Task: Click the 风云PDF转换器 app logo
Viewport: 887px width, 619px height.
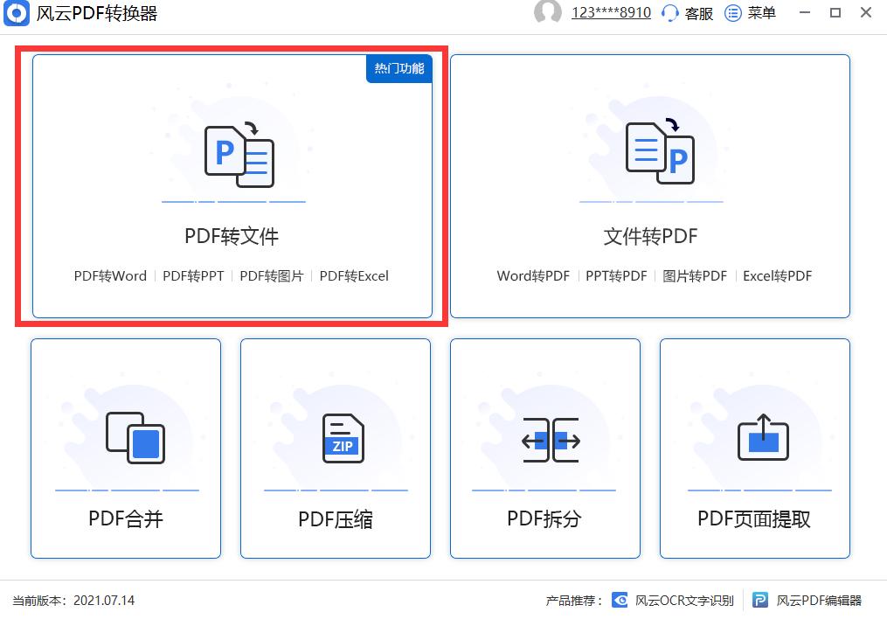Action: click(17, 13)
